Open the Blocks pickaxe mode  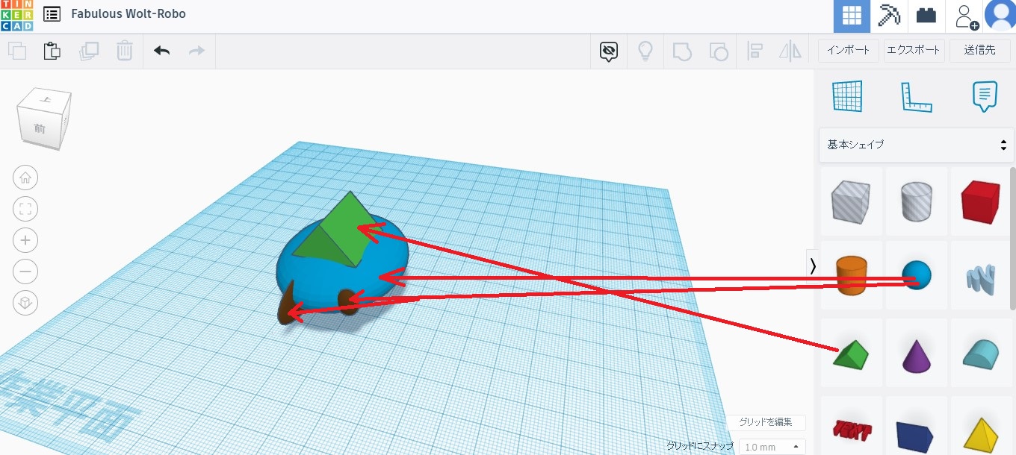pyautogui.click(x=889, y=16)
